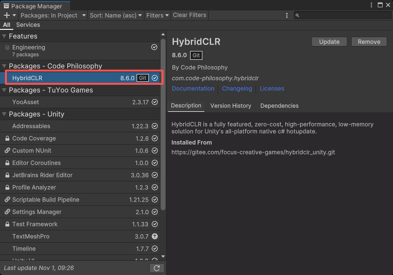This screenshot has height=275, width=393.
Task: Click the YooAsset installed checkmark icon
Action: 155,102
